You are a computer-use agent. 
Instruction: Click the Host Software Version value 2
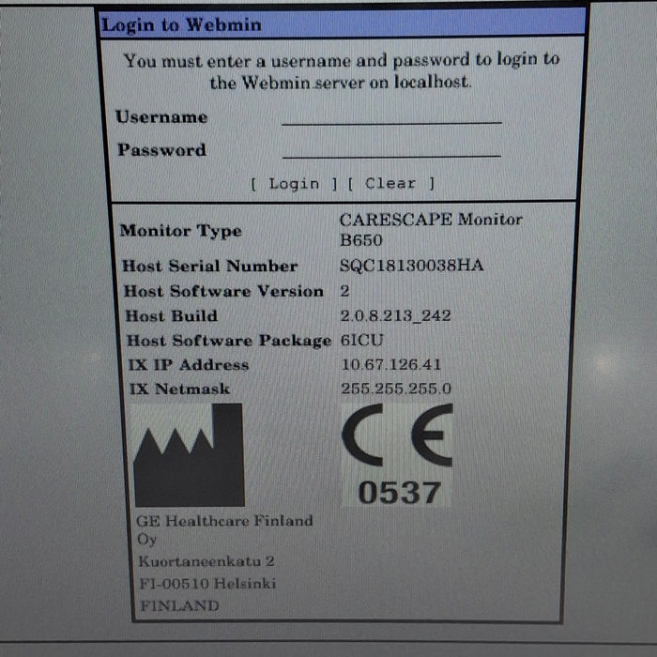344,290
